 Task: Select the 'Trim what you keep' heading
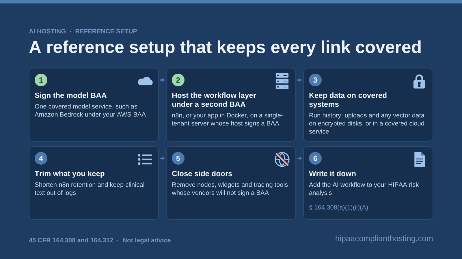tap(70, 174)
